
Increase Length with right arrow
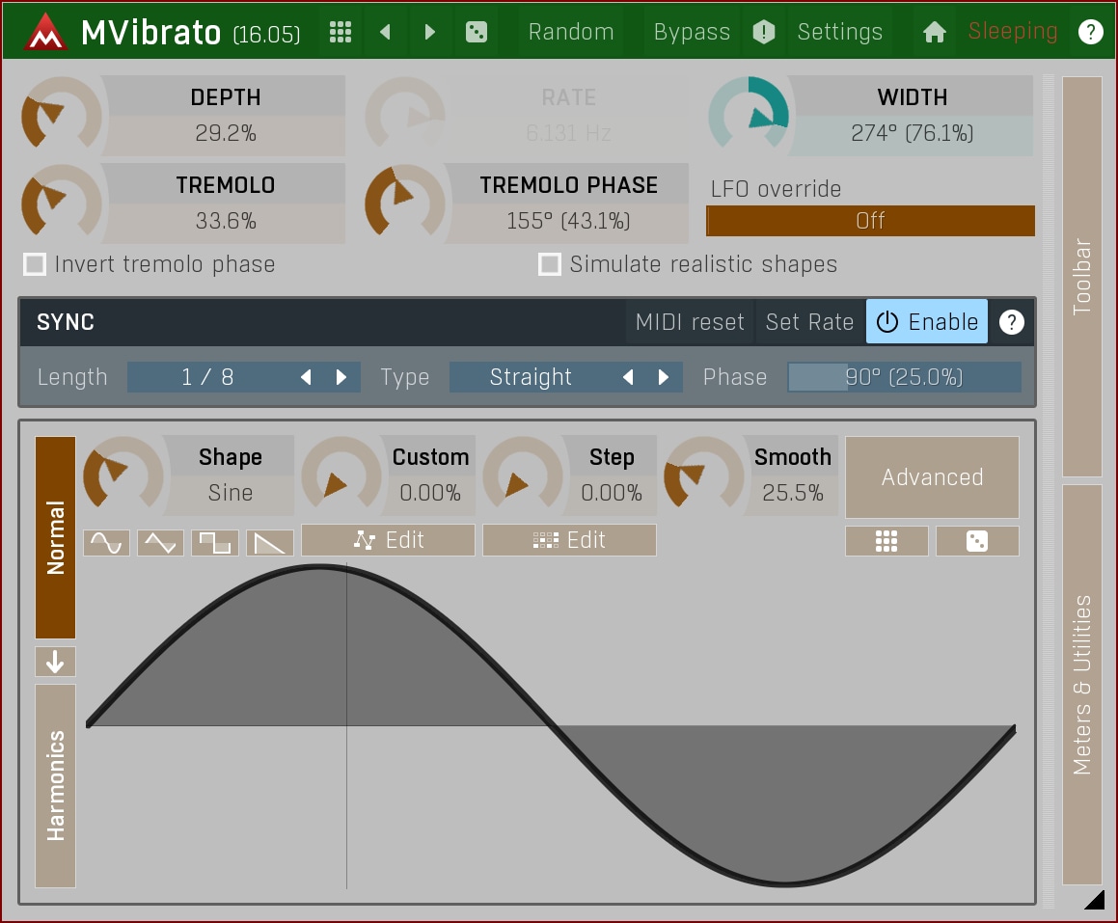tap(341, 377)
